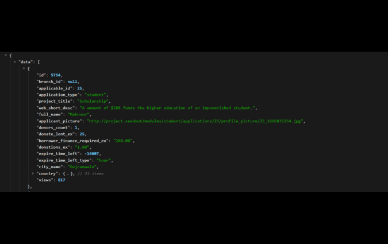Select the "applicable_id" value 25

79,88
